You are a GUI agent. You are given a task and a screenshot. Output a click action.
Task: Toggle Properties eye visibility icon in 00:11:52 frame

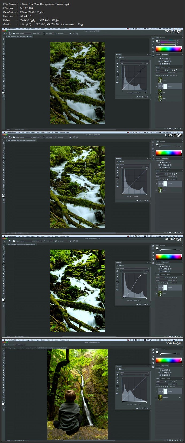(145, 408)
